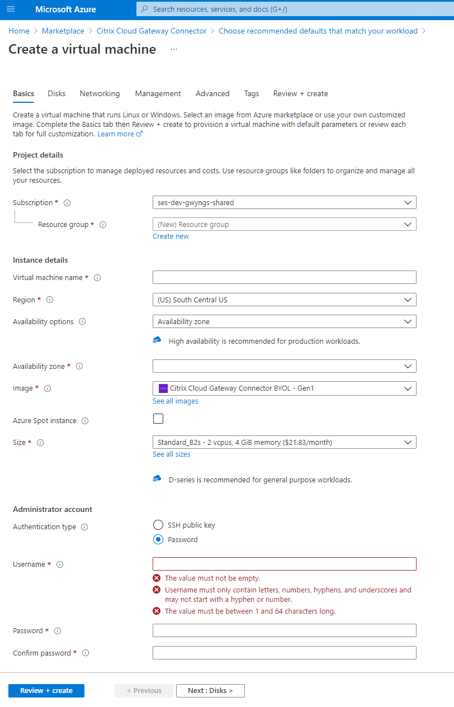Select Password authentication type
The height and width of the screenshot is (707, 454).
pos(158,540)
